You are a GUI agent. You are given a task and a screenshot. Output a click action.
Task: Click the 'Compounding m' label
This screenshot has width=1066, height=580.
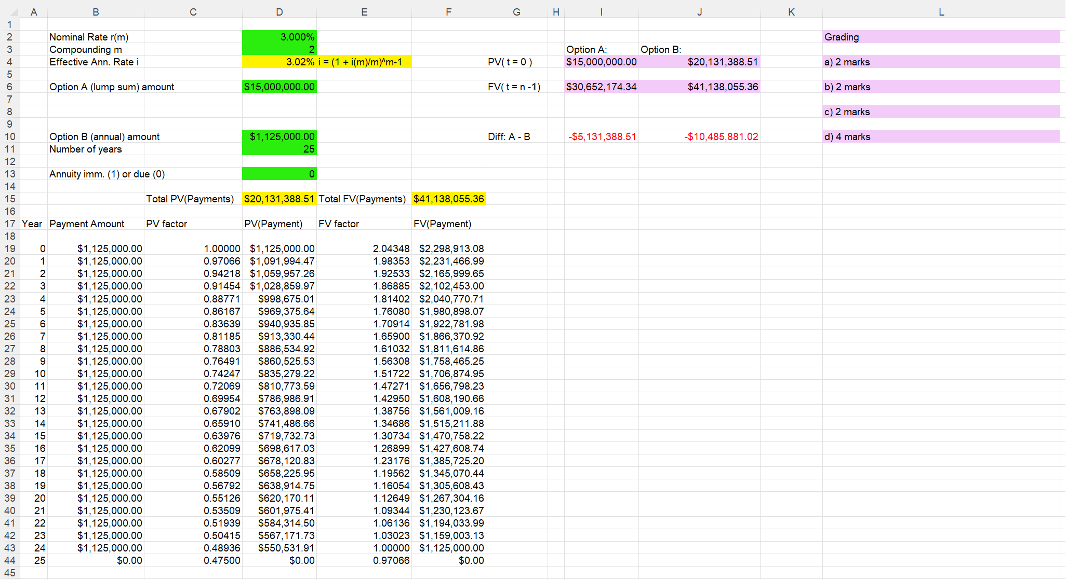point(86,49)
